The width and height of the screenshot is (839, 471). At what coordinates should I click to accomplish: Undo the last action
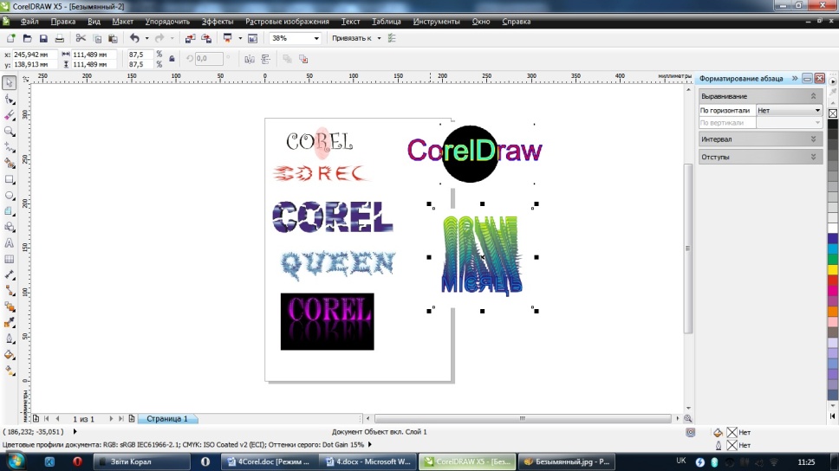[x=134, y=38]
